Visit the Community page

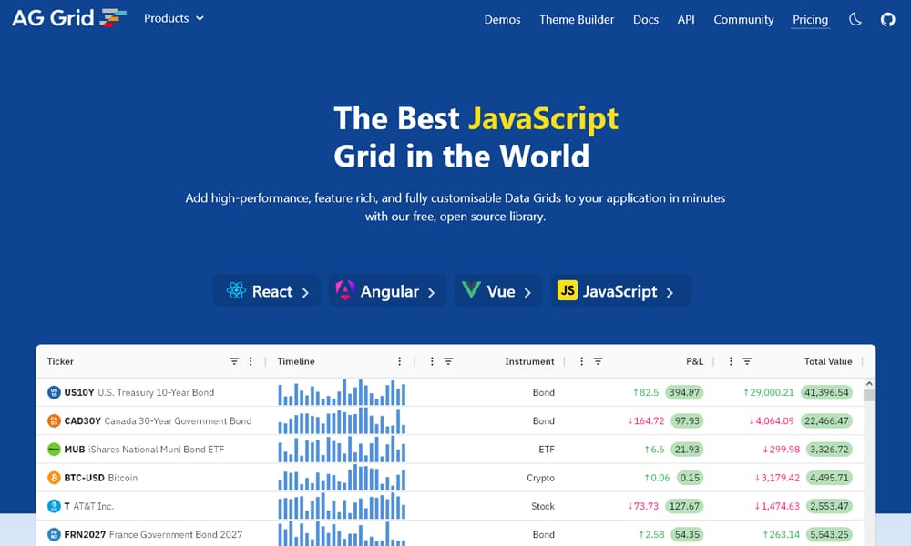point(743,20)
